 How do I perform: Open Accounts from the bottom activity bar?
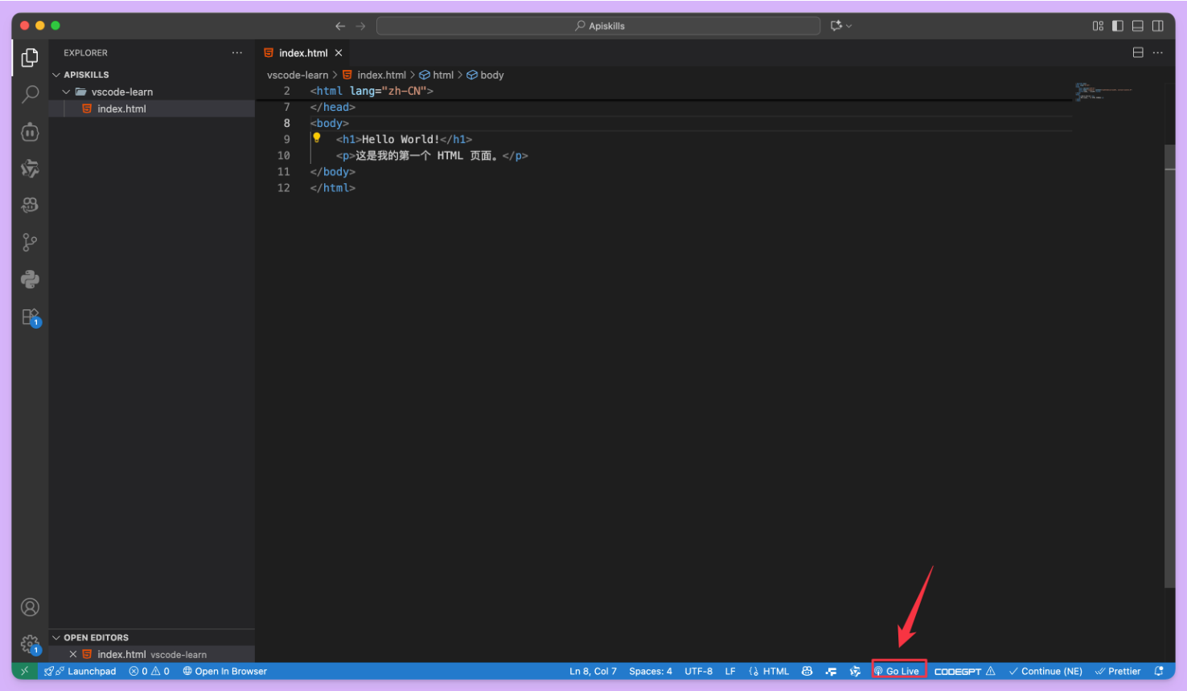pos(30,607)
